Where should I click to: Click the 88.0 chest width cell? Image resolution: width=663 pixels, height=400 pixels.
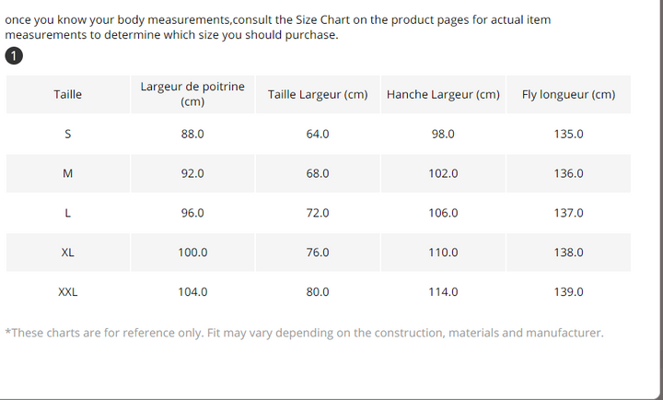point(192,134)
